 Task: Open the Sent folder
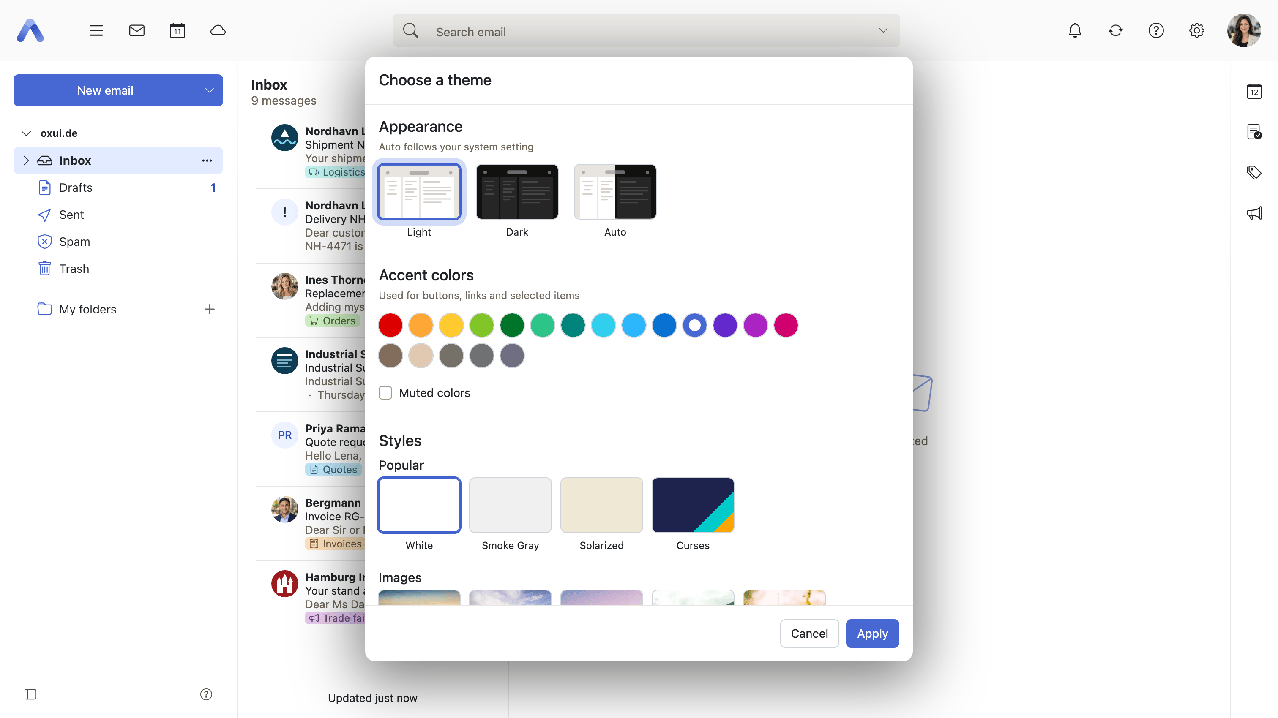tap(118, 215)
